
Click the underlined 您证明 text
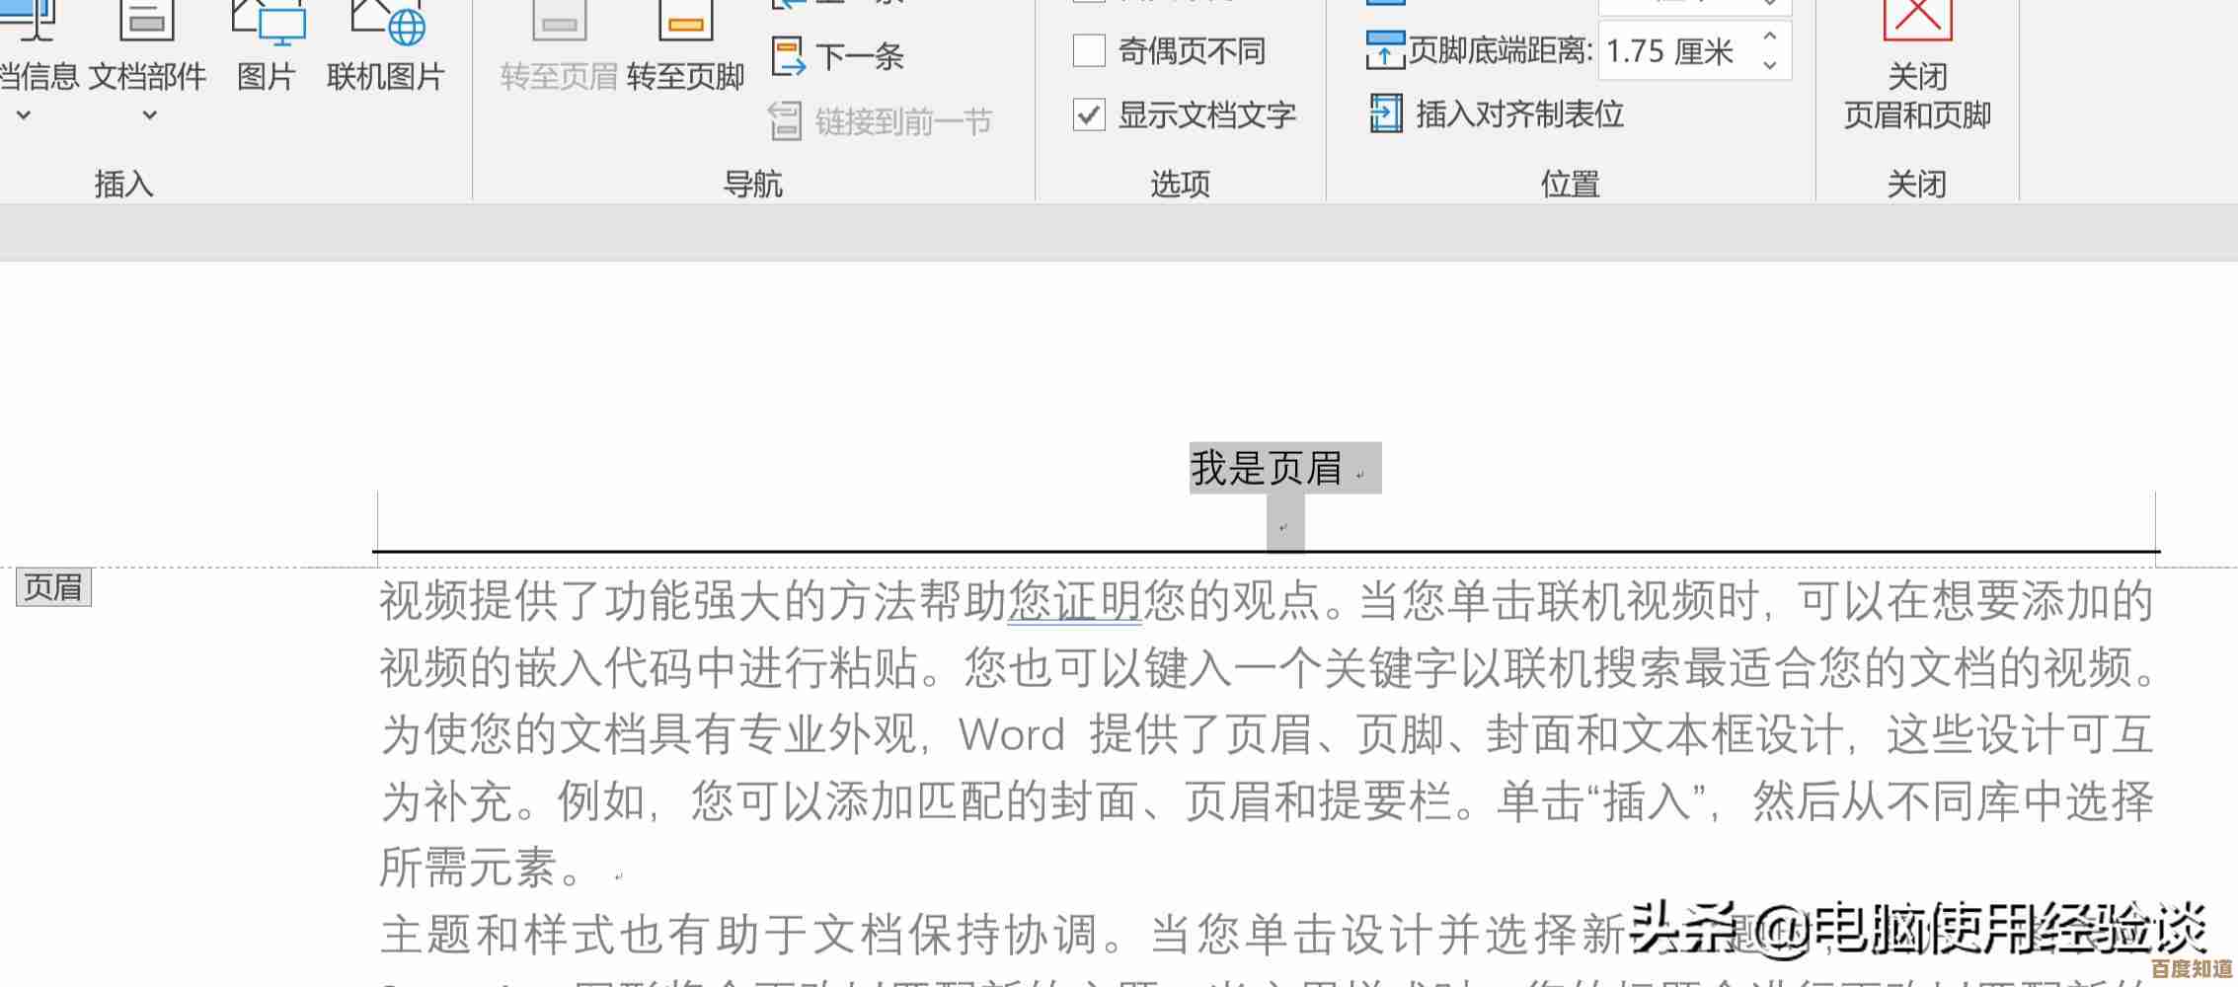[x=1074, y=600]
